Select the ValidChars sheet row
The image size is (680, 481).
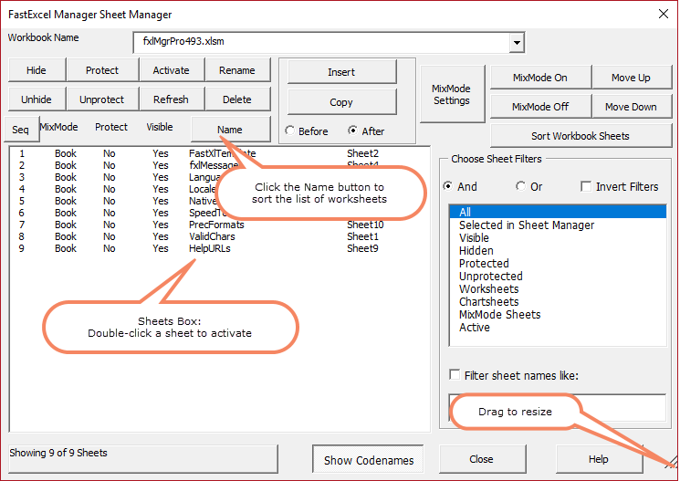coord(219,236)
